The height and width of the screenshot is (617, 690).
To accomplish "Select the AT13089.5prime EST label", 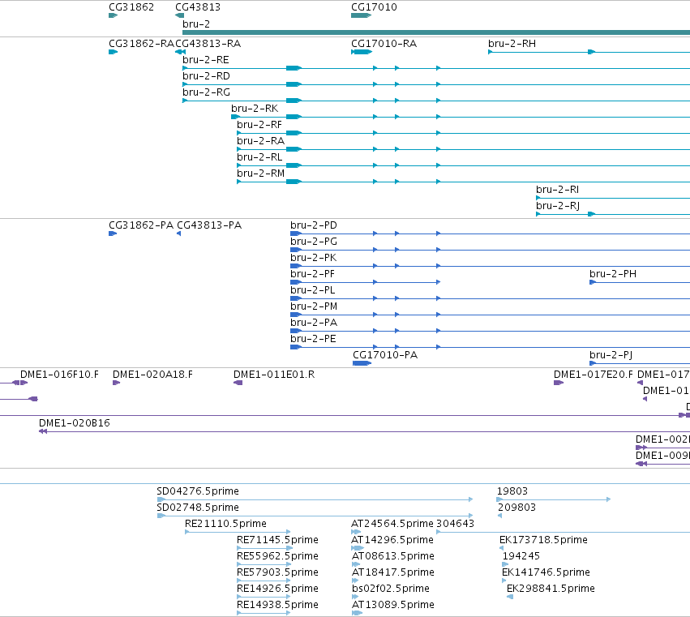I will (393, 605).
